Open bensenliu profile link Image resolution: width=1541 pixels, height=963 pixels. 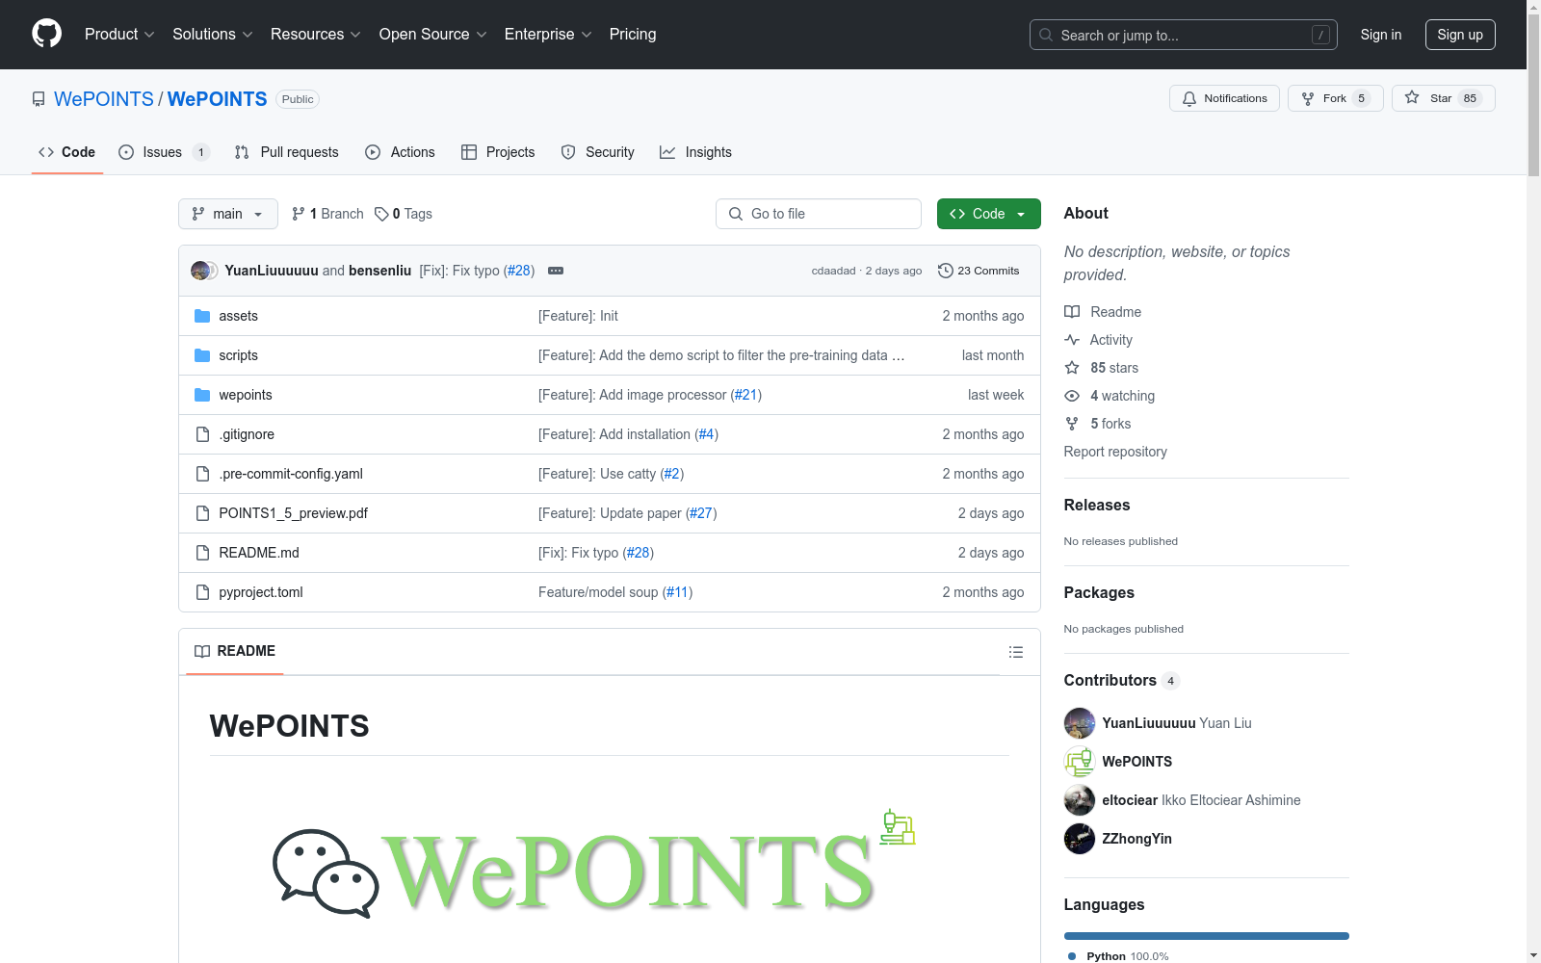click(379, 271)
